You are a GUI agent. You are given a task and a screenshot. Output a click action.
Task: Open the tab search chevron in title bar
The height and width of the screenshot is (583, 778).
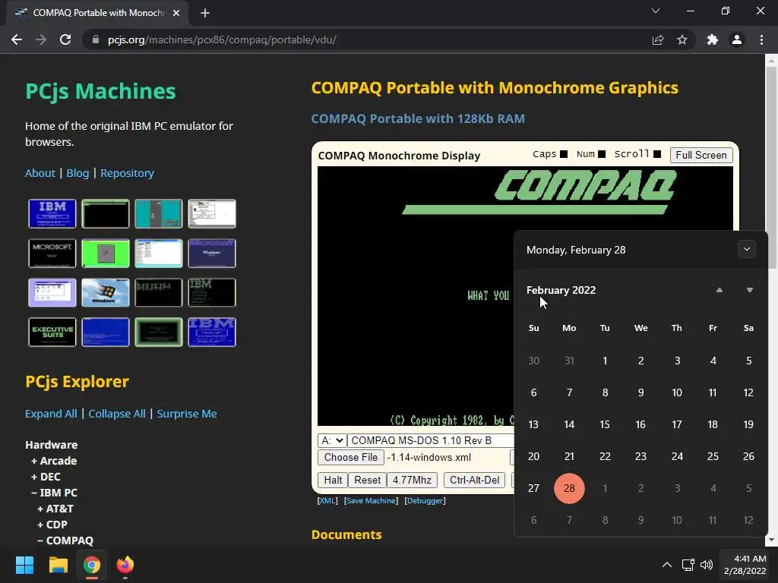tap(656, 11)
